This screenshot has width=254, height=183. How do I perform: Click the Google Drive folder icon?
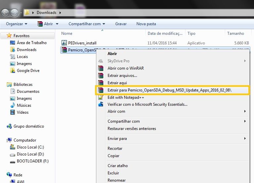pyautogui.click(x=13, y=71)
